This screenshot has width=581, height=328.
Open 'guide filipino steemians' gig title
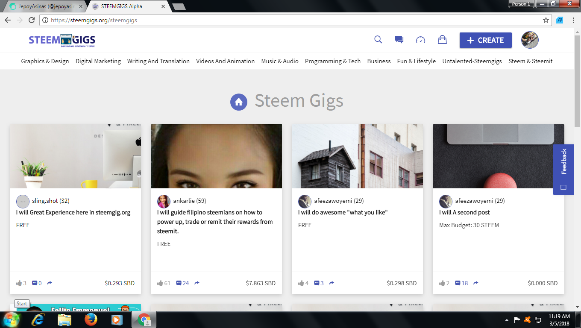point(215,222)
